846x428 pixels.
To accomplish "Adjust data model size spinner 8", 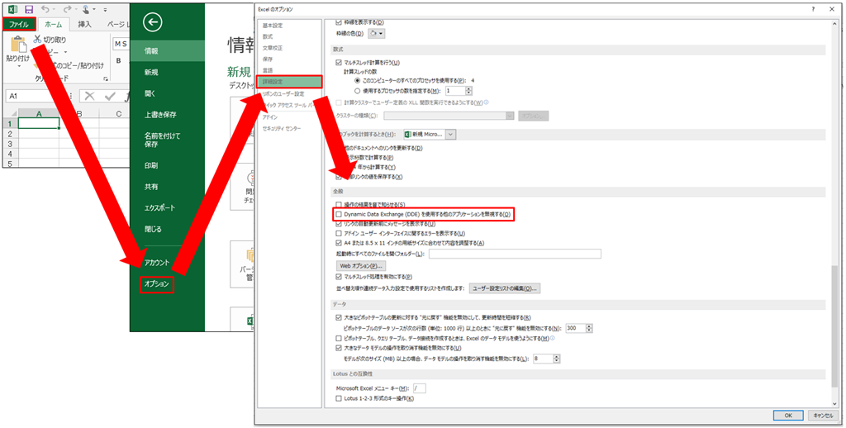I will [556, 359].
